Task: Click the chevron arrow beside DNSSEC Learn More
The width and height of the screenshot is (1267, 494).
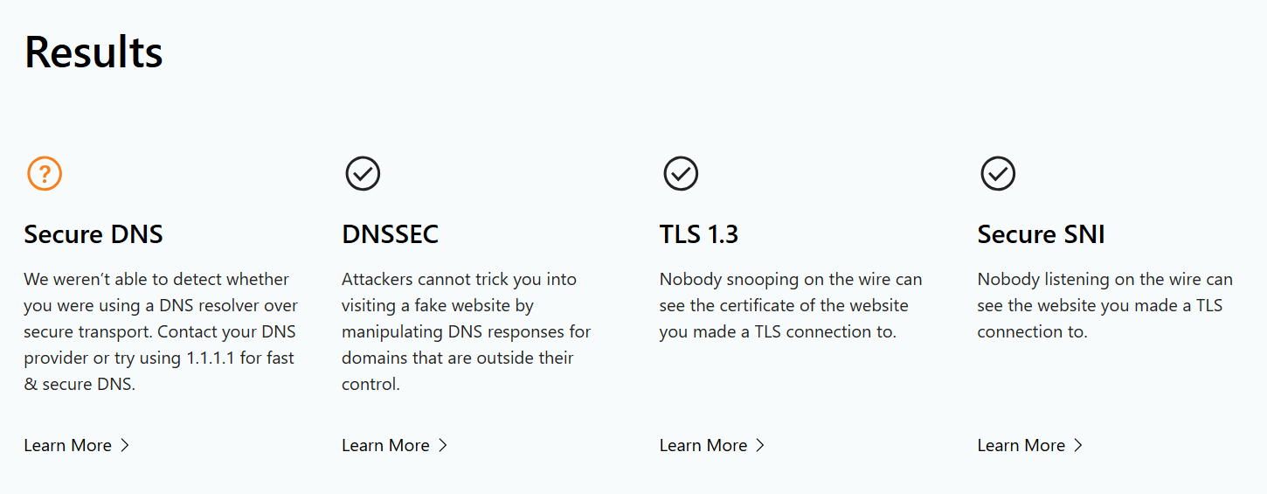Action: [443, 445]
